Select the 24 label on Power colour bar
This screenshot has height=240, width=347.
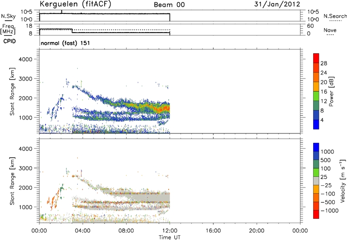tap(324, 73)
